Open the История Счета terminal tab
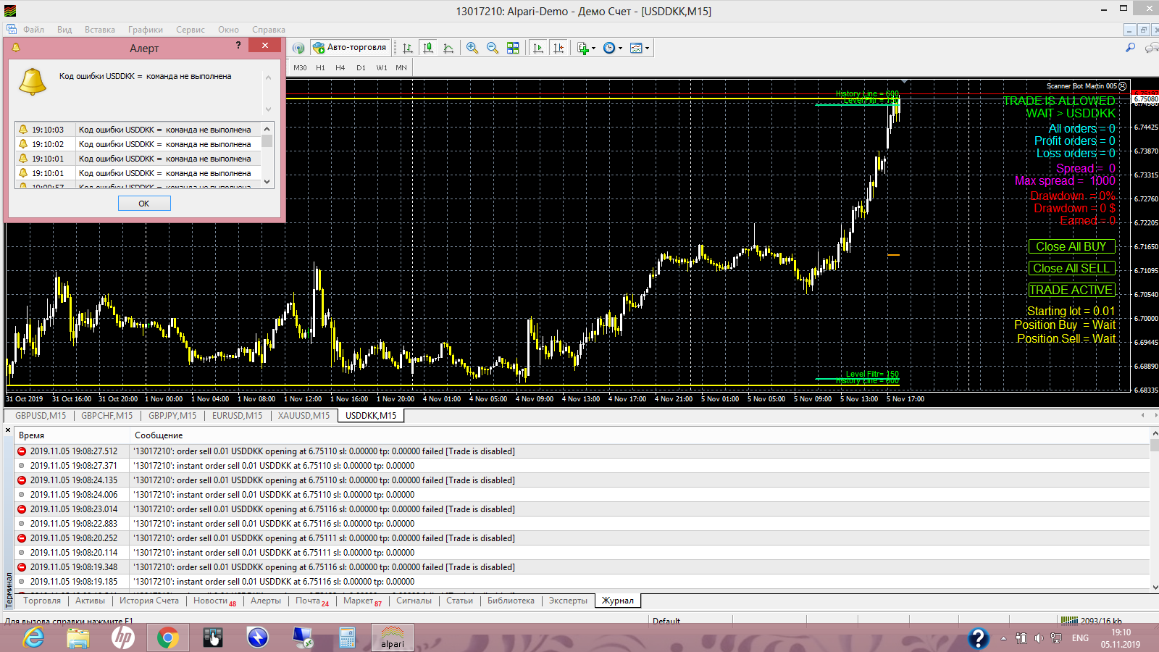 (149, 601)
